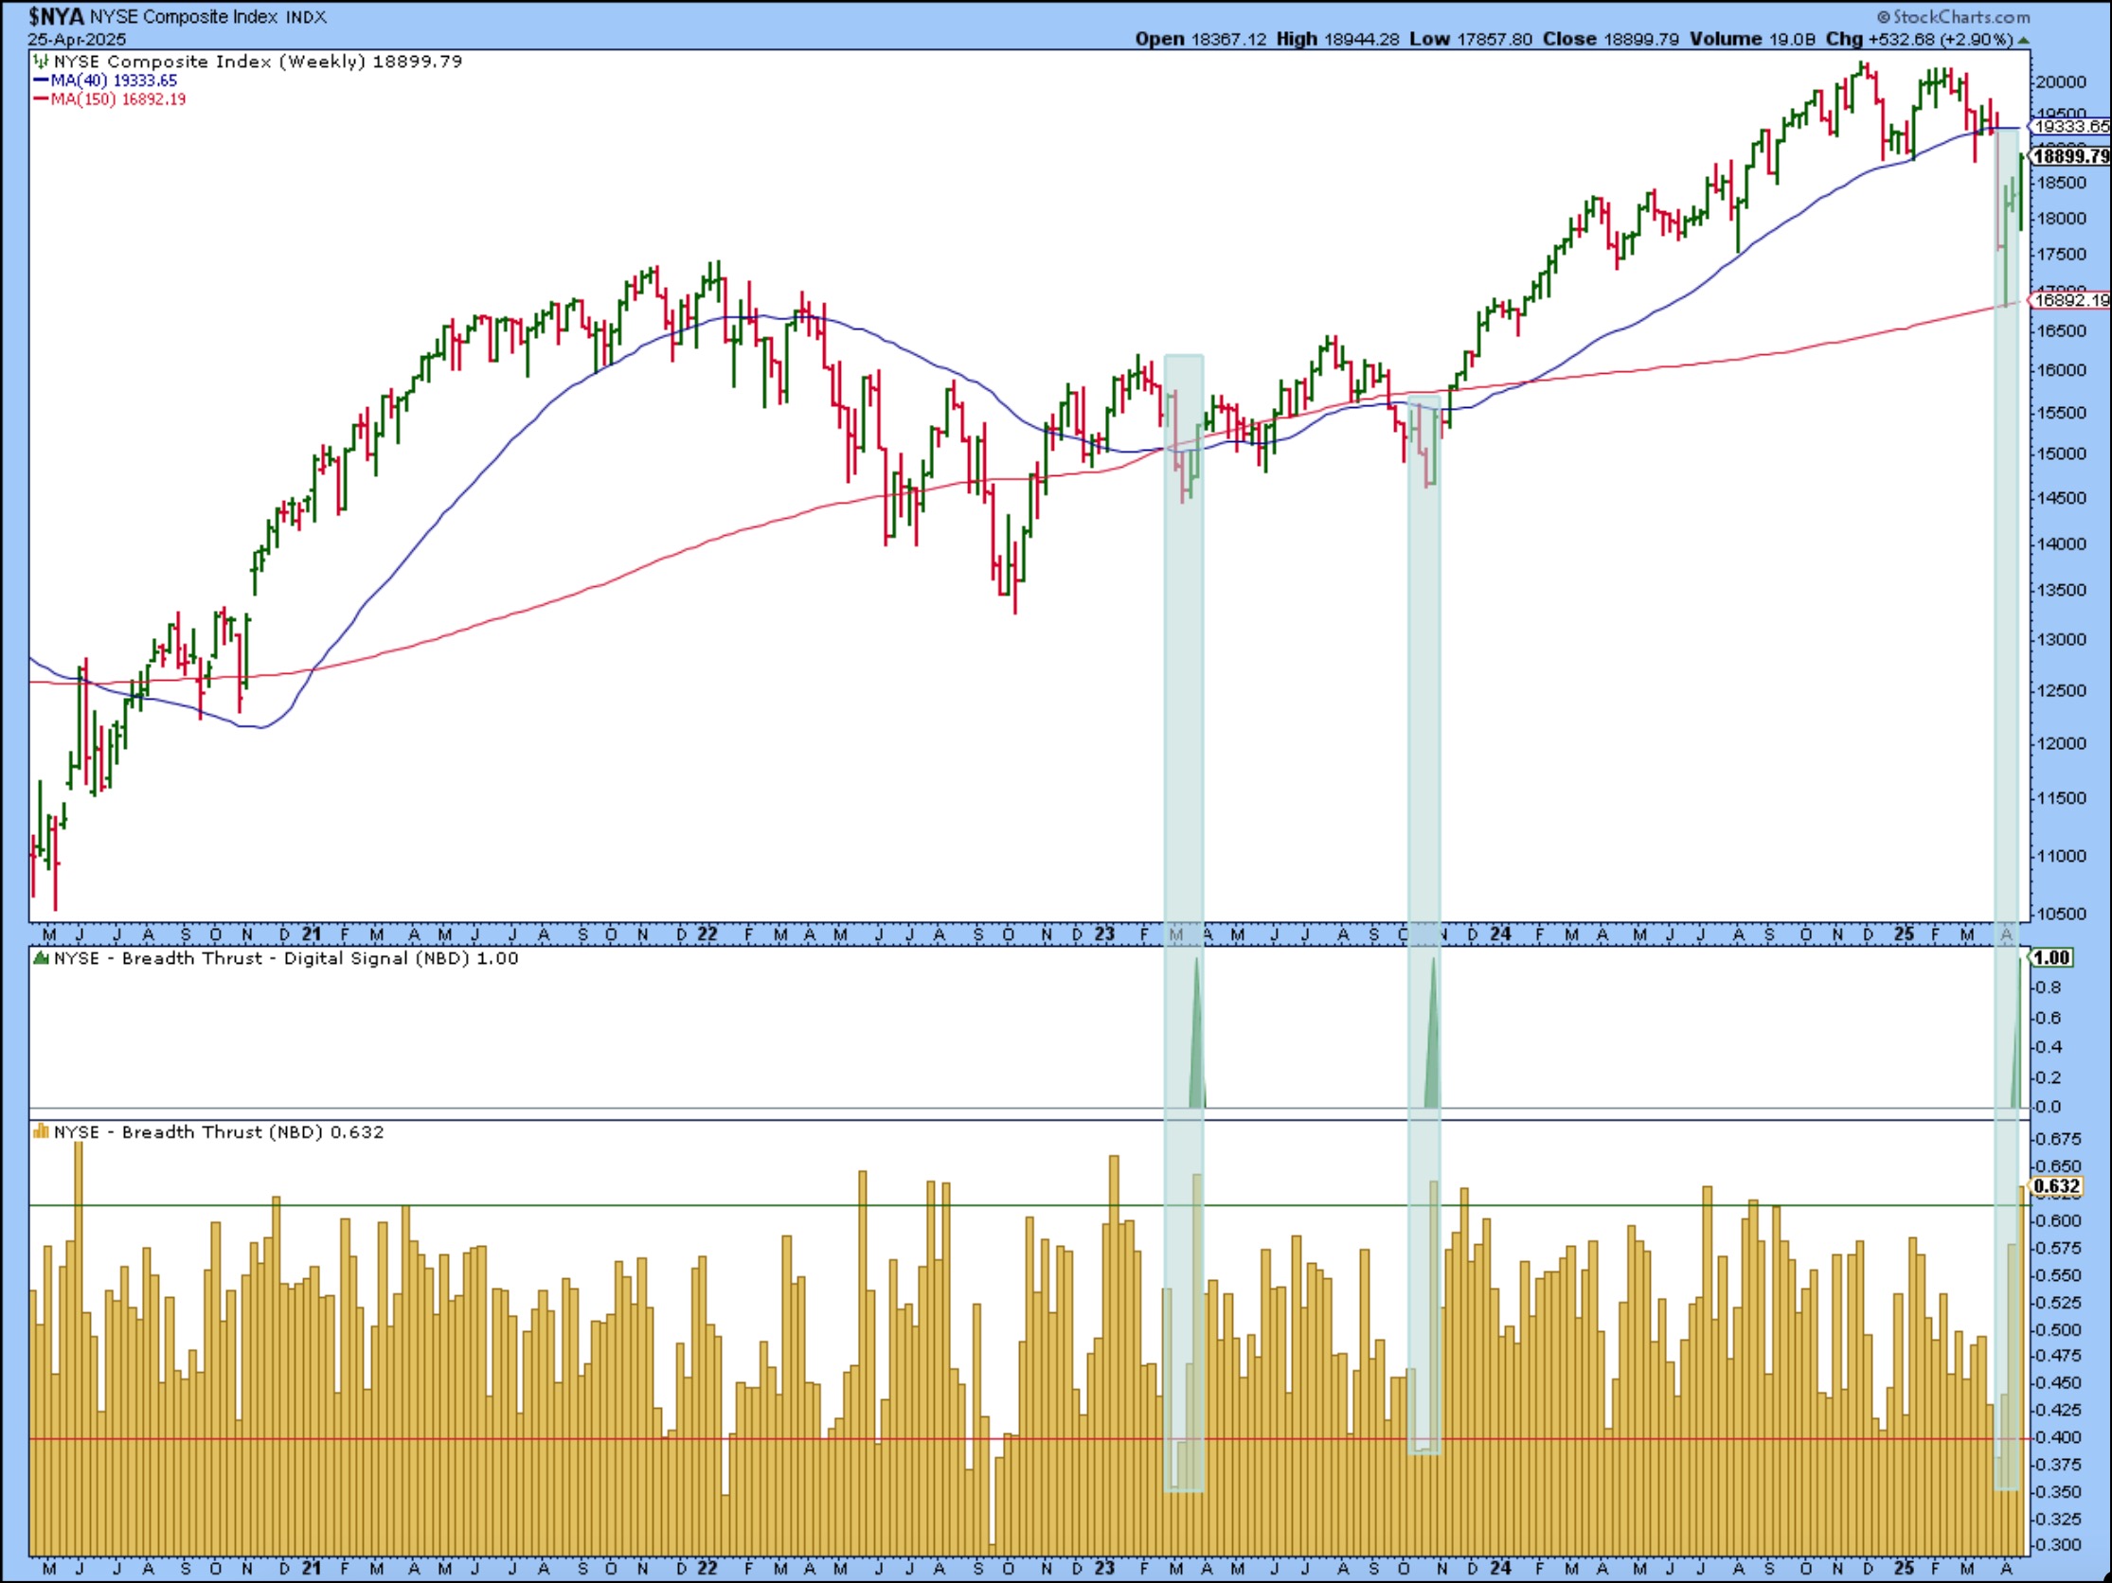Click the OHLC bars icon beside NYSE Composite Index legend
Image resolution: width=2112 pixels, height=1583 pixels.
[x=41, y=62]
